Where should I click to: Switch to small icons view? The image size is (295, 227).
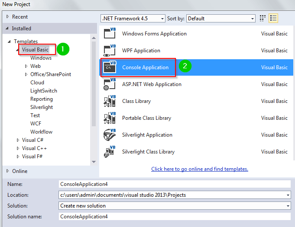pos(263,18)
